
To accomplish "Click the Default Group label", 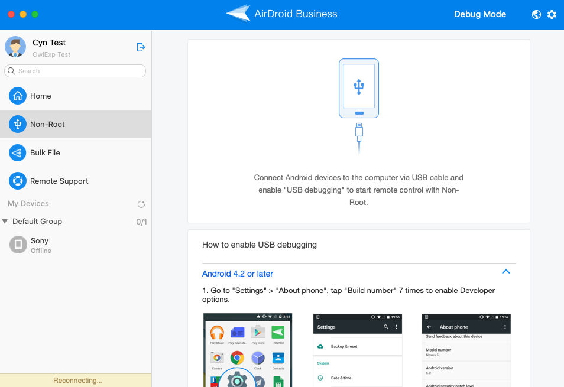I will 37,222.
